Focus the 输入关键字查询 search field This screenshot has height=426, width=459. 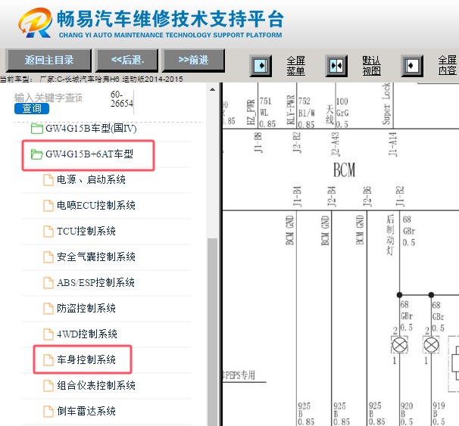[48, 98]
